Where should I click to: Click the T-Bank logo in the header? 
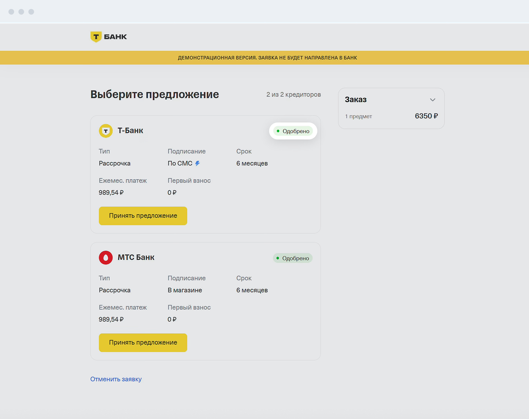(109, 36)
